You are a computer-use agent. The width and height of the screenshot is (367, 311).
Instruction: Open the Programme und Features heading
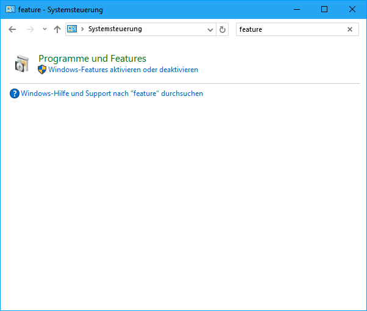click(x=92, y=59)
